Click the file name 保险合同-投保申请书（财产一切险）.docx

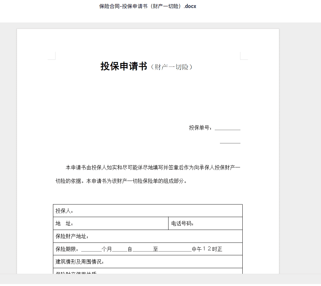click(148, 6)
